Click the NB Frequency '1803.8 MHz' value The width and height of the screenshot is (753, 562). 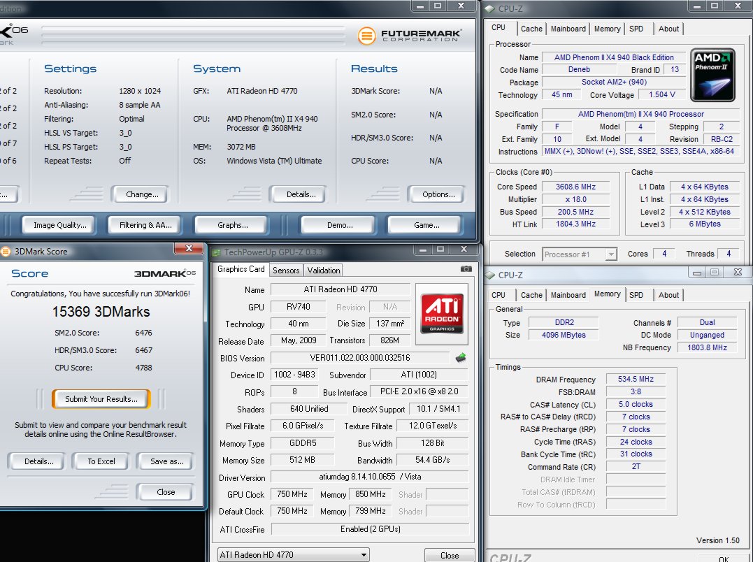pyautogui.click(x=707, y=347)
